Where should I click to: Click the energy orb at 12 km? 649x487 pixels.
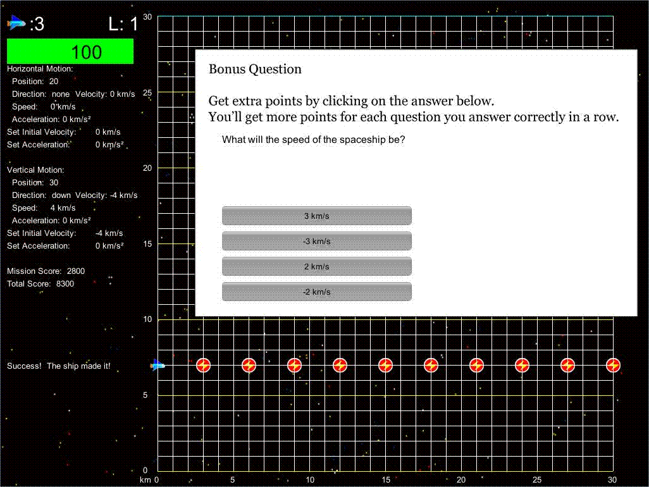[340, 366]
